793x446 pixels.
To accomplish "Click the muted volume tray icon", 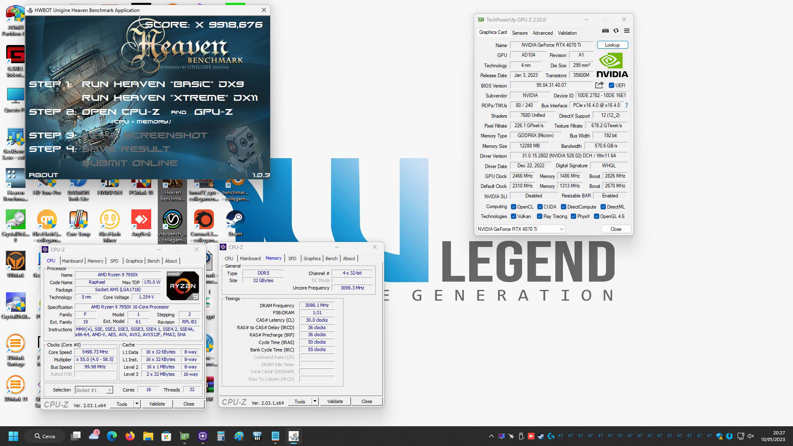I will 751,436.
